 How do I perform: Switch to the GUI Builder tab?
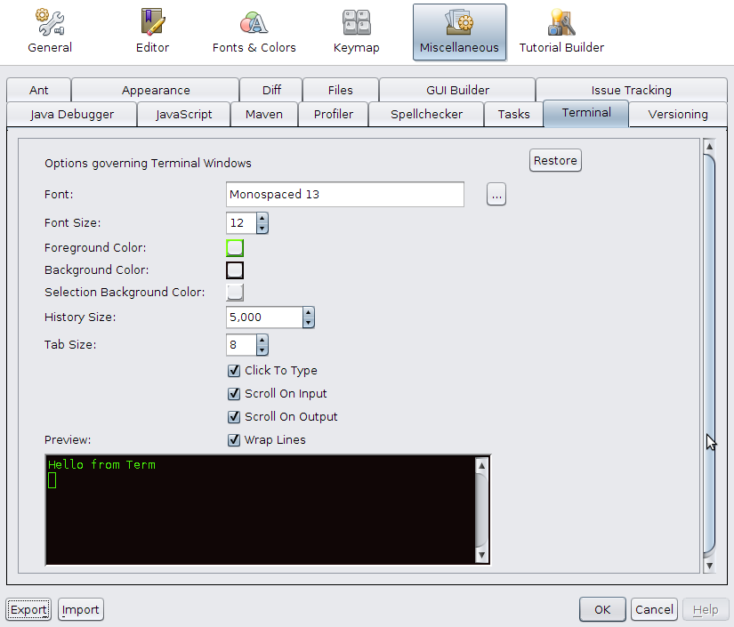coord(457,90)
